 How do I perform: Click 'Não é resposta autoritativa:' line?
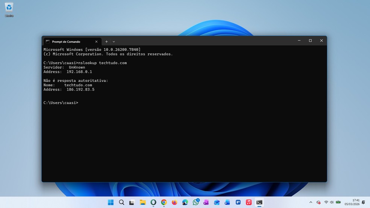(x=76, y=81)
